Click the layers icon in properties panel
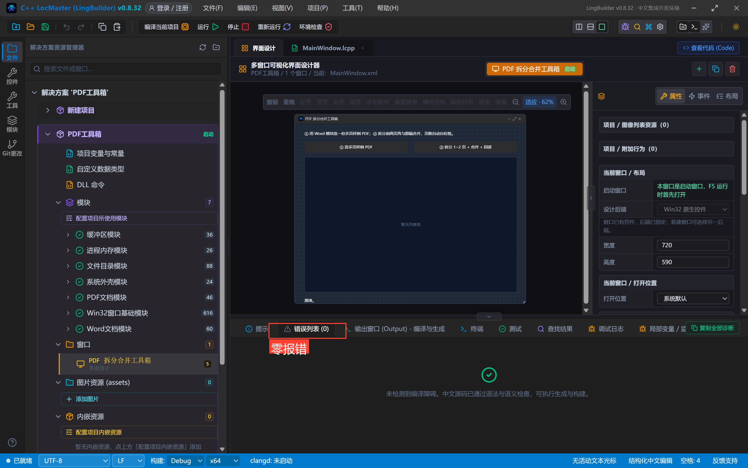The height and width of the screenshot is (468, 748). tap(601, 96)
